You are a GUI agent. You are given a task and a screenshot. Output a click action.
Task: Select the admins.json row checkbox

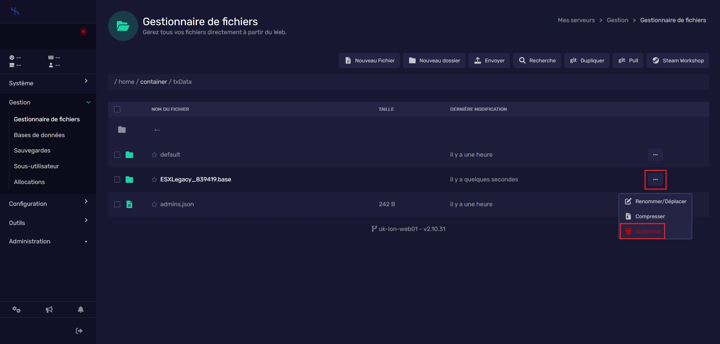tap(117, 204)
